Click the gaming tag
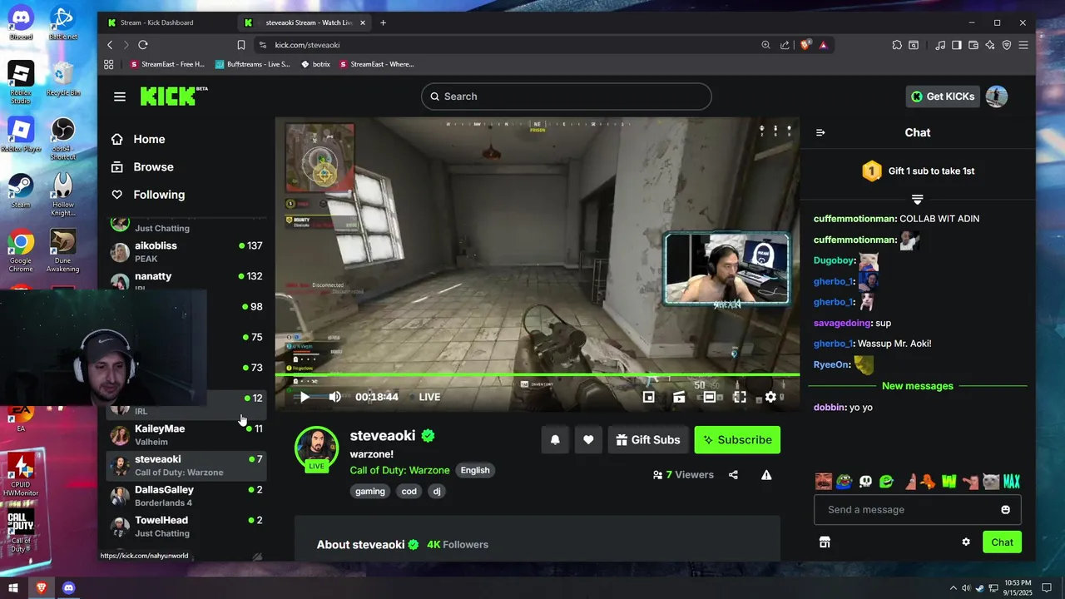The width and height of the screenshot is (1065, 599). click(x=370, y=491)
